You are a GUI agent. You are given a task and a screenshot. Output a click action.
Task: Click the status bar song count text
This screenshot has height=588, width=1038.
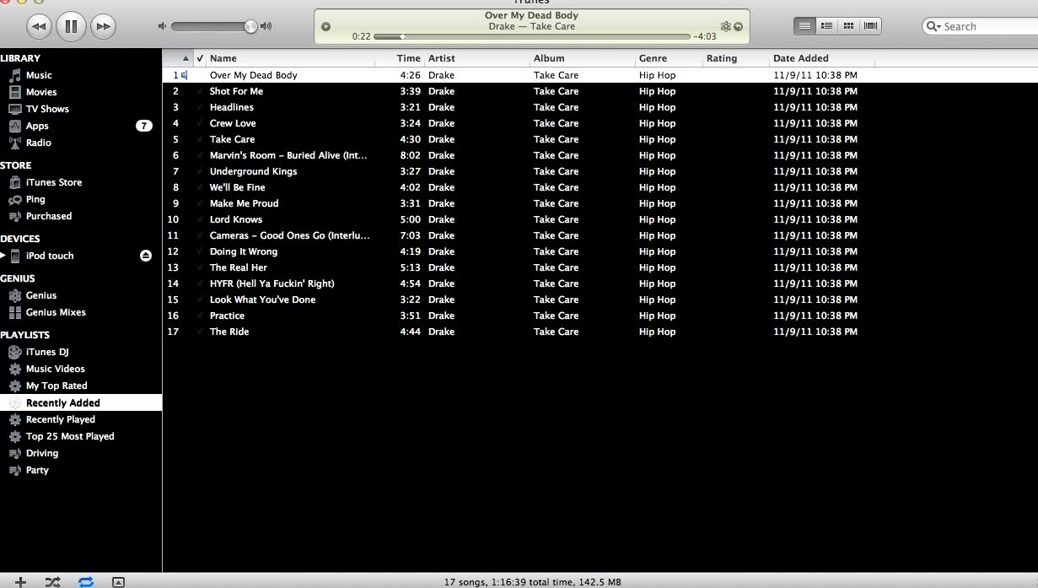[x=532, y=582]
